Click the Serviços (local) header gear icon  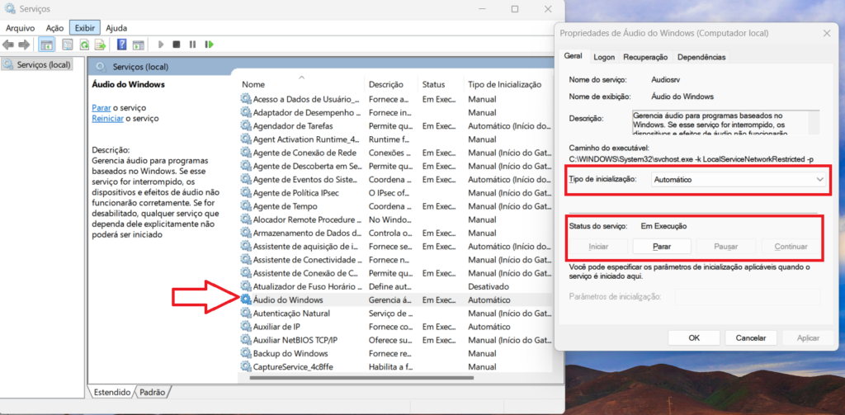101,67
